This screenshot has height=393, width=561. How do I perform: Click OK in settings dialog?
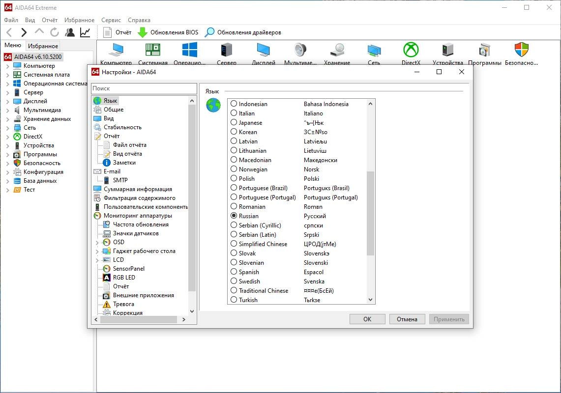(x=367, y=319)
